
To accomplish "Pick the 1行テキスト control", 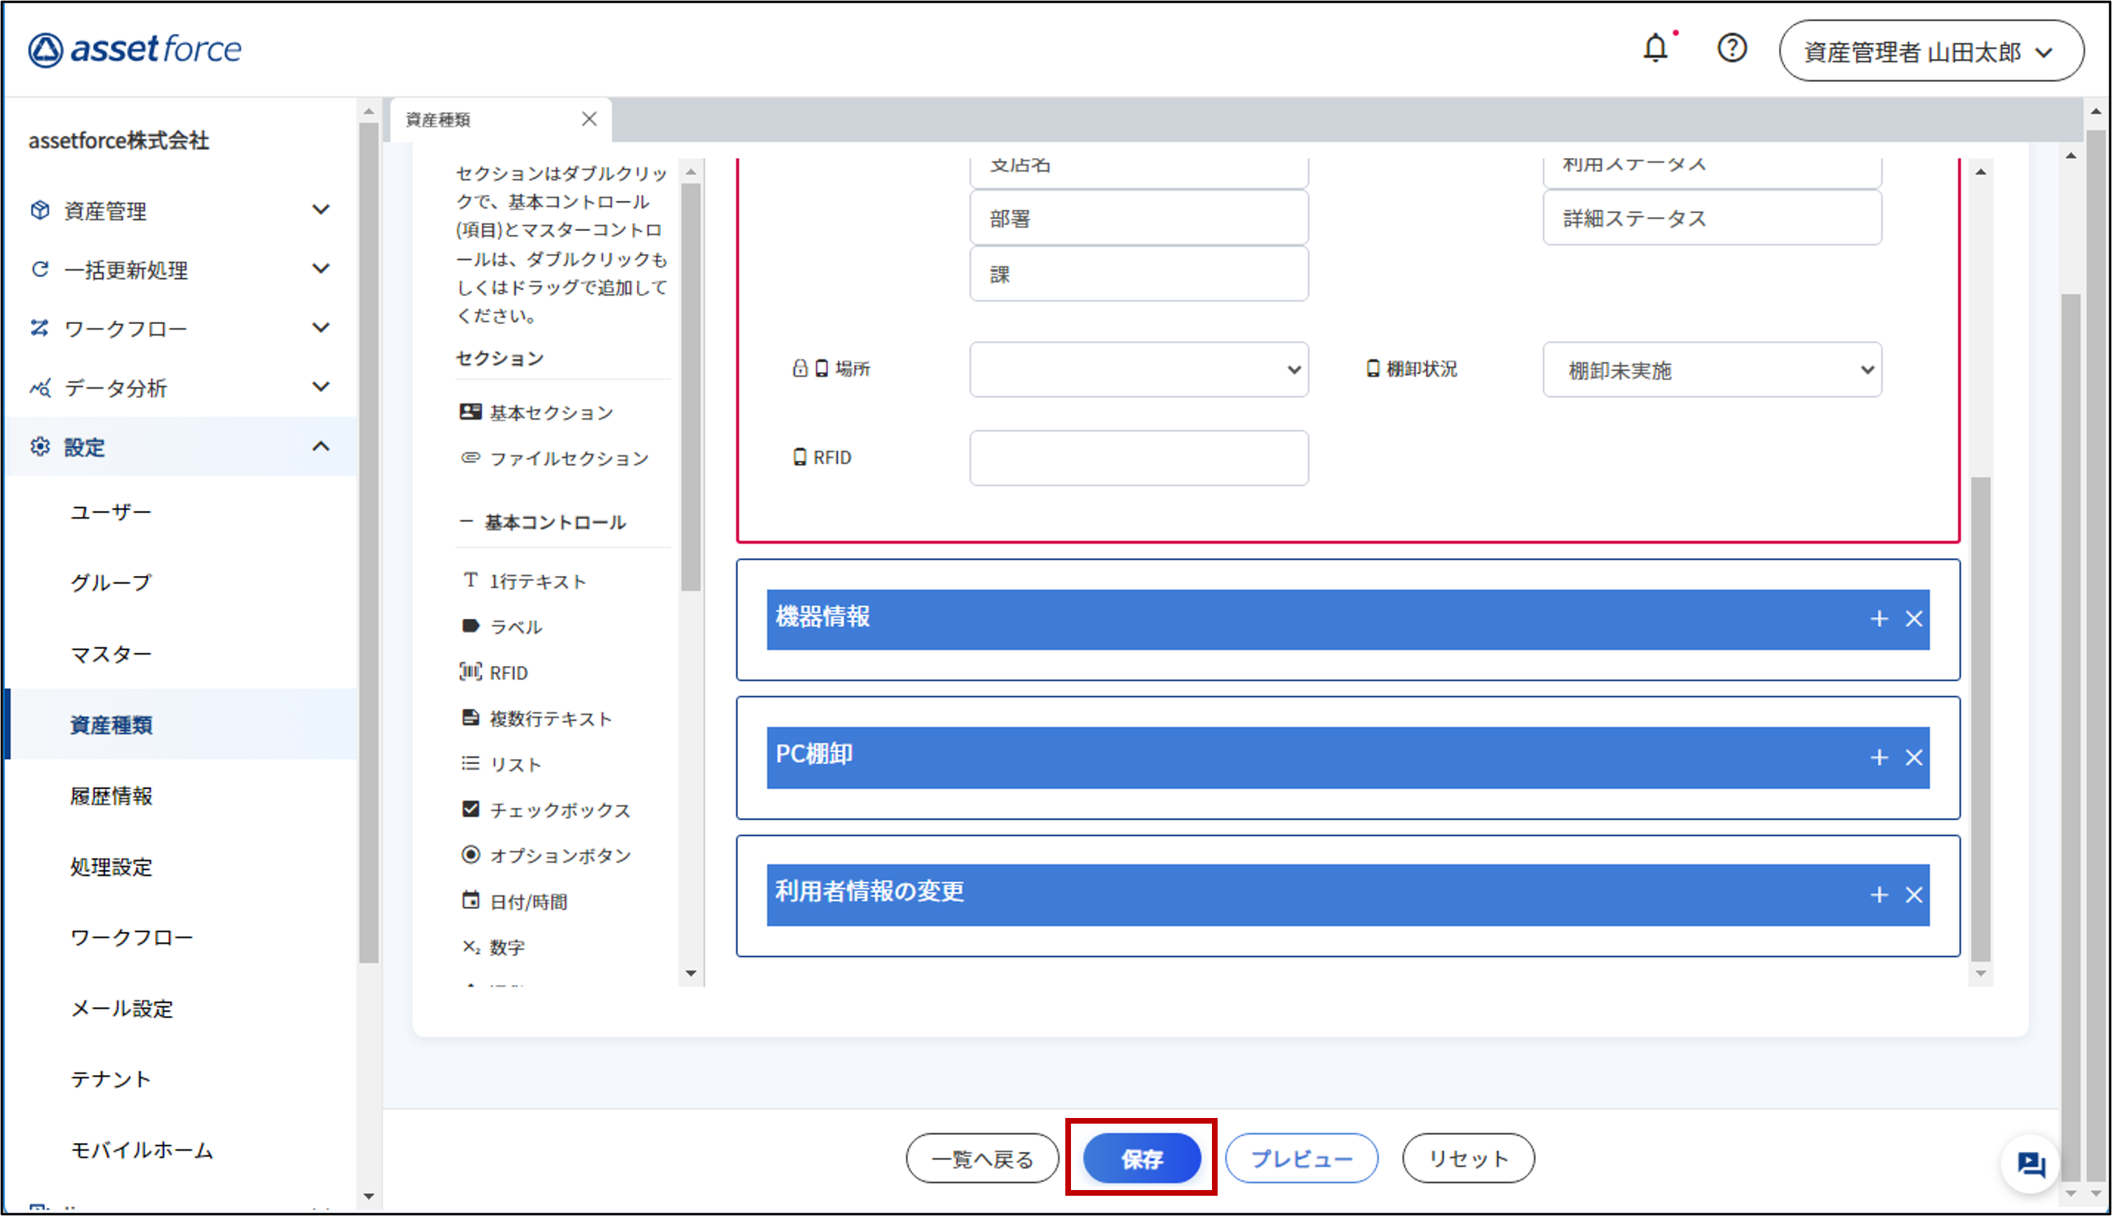I will pos(523,580).
